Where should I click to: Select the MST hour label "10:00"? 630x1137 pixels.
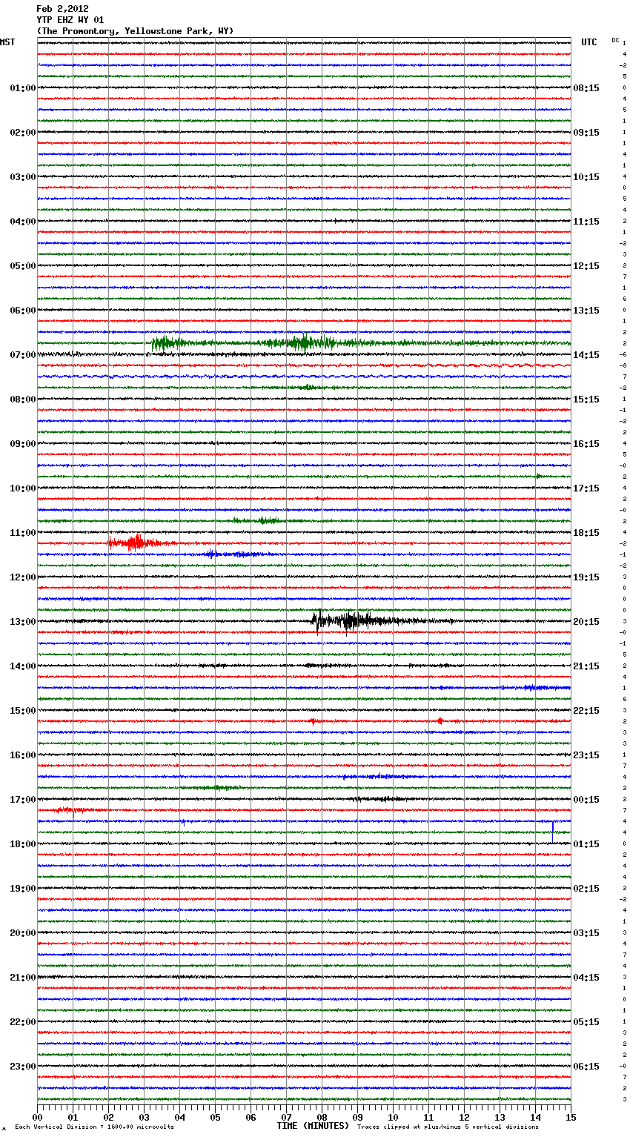click(23, 488)
